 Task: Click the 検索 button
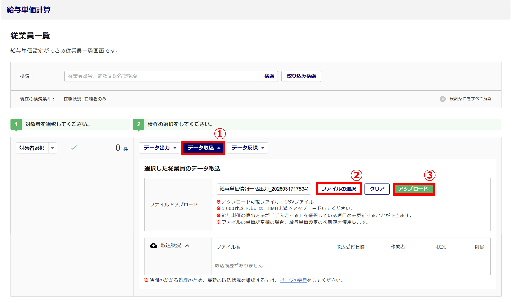coord(269,76)
